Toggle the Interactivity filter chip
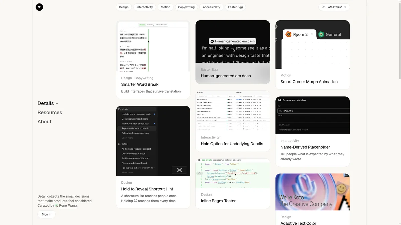Screen dimensions: 401x225 coord(145,7)
